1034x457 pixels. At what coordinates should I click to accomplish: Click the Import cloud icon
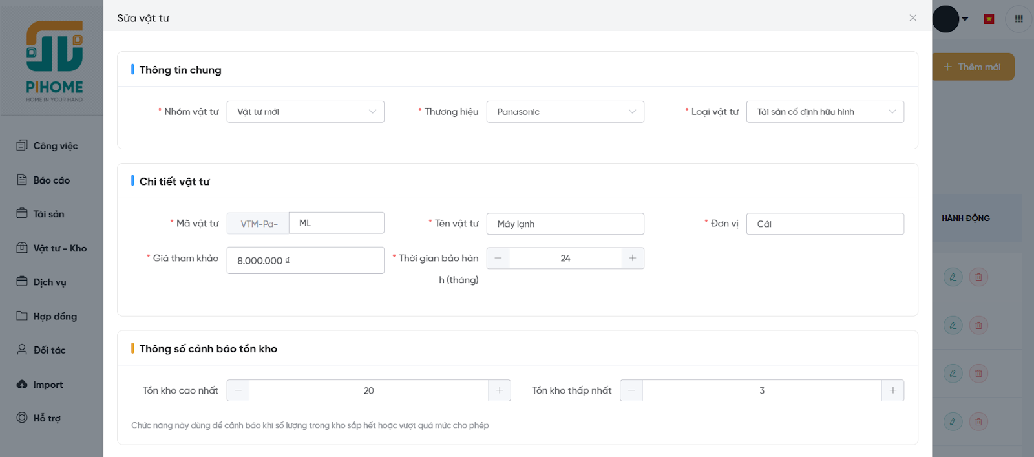[x=22, y=384]
